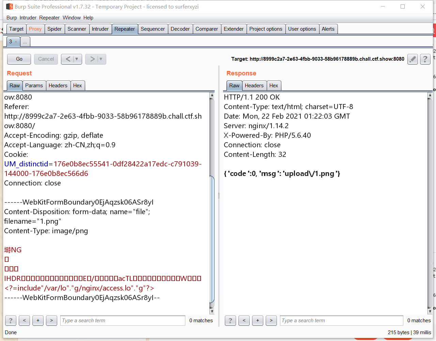Focus the request search term field
The width and height of the screenshot is (436, 341).
click(123, 321)
